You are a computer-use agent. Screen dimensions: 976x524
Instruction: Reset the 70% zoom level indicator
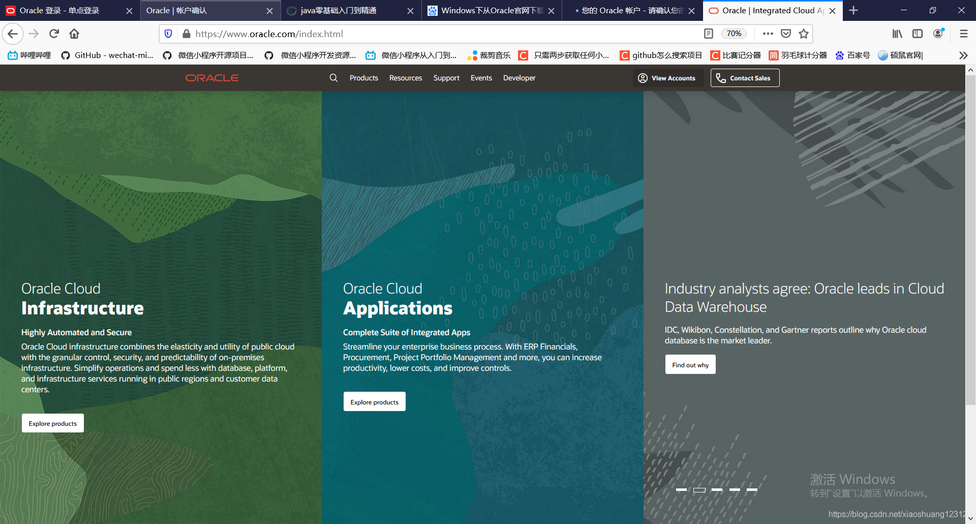(x=734, y=34)
